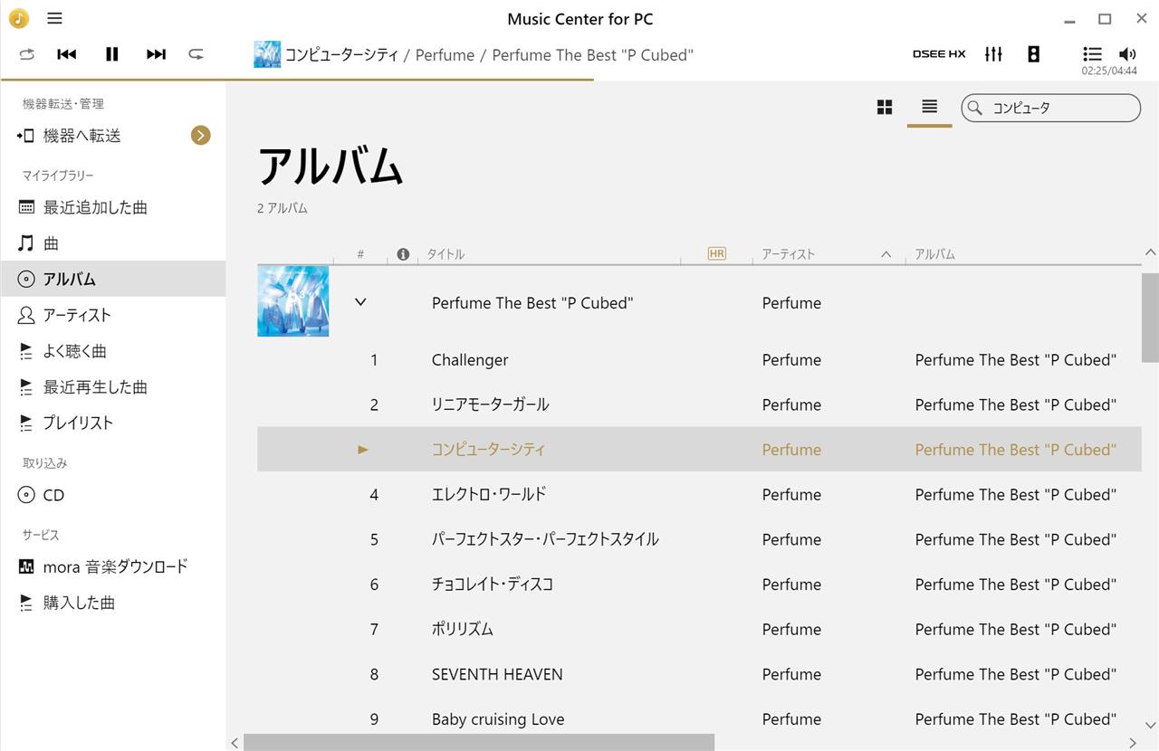Select アルバム in sidebar
The image size is (1159, 751).
click(x=113, y=279)
